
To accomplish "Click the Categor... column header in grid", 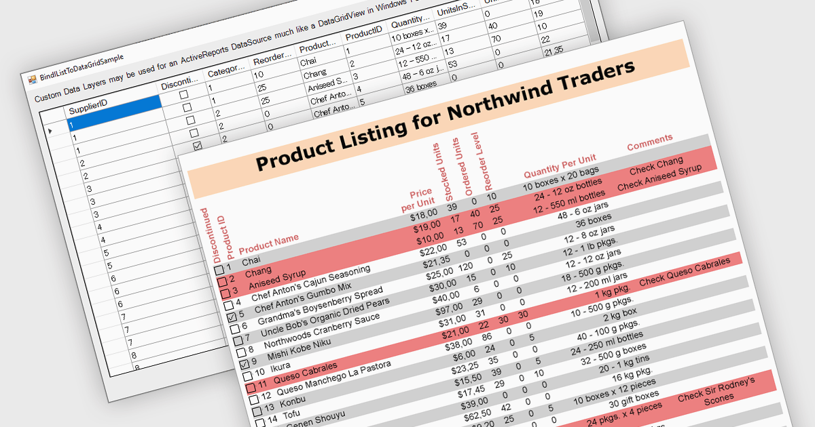I will pos(225,70).
